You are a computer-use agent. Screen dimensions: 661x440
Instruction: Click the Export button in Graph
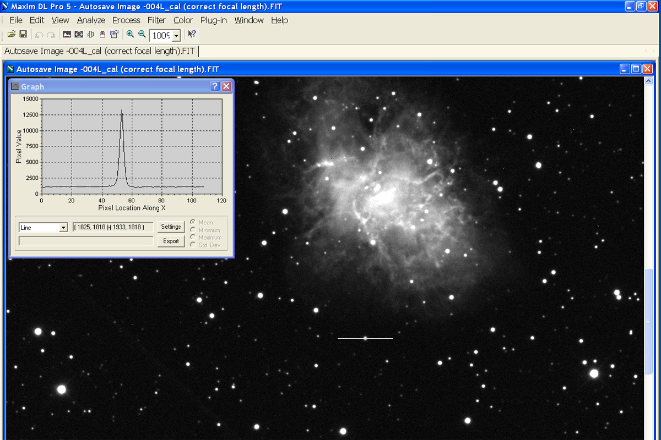coord(171,241)
